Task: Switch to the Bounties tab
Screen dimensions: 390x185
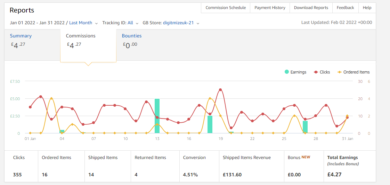Action: click(x=132, y=36)
